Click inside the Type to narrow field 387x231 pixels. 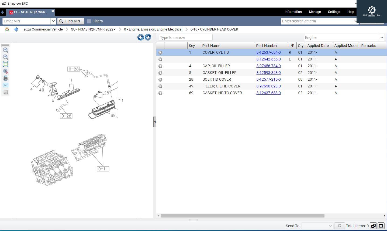pyautogui.click(x=185, y=37)
